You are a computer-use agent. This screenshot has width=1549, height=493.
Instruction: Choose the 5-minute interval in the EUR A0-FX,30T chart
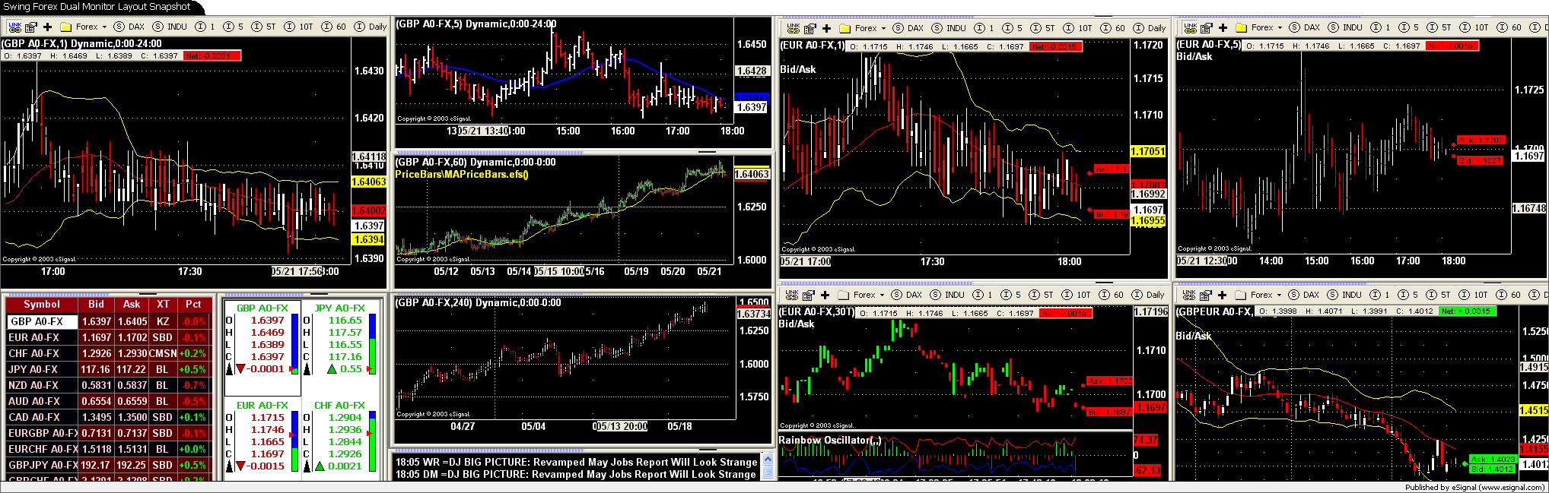point(1011,295)
